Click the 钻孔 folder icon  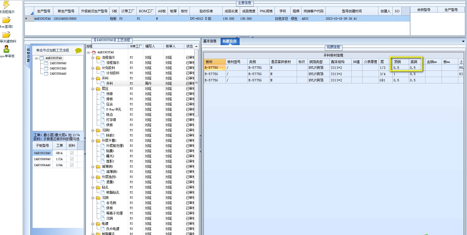pyautogui.click(x=98, y=187)
